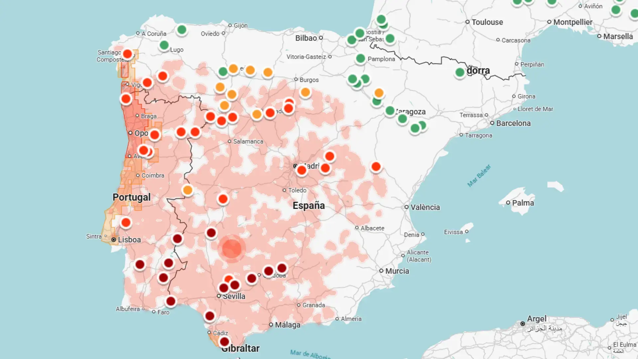The height and width of the screenshot is (359, 638).
Task: Click the green marker between A Coruña and Oviedo
Action: 181,30
